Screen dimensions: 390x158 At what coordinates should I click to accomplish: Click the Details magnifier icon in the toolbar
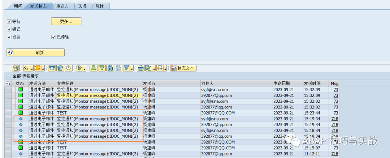[16, 68]
